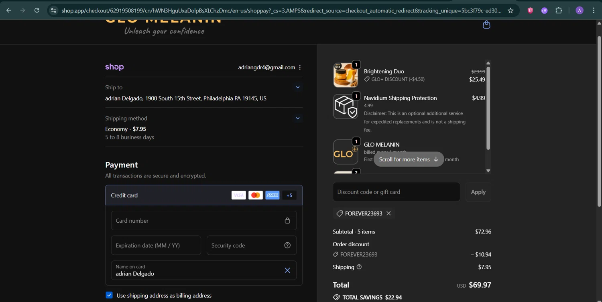
Task: Click the Shop Pay logo
Action: click(114, 67)
